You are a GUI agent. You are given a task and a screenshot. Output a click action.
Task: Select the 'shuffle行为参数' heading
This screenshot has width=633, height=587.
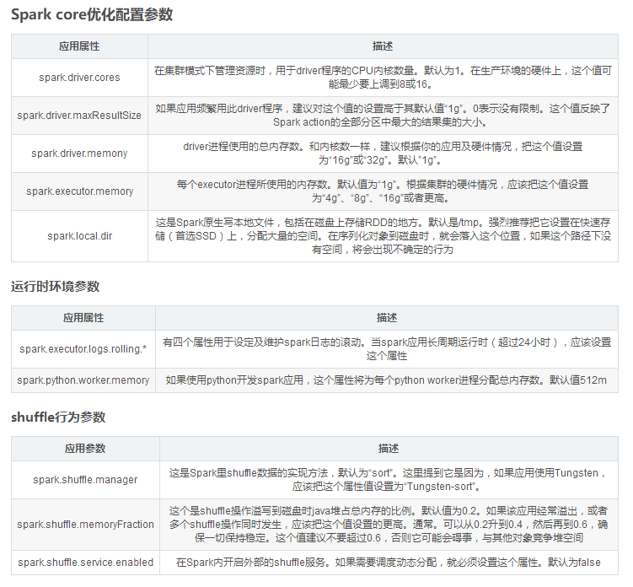pyautogui.click(x=58, y=417)
